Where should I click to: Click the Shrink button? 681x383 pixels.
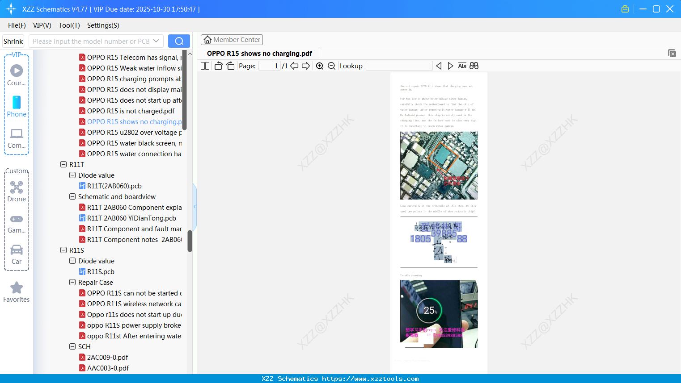(13, 41)
